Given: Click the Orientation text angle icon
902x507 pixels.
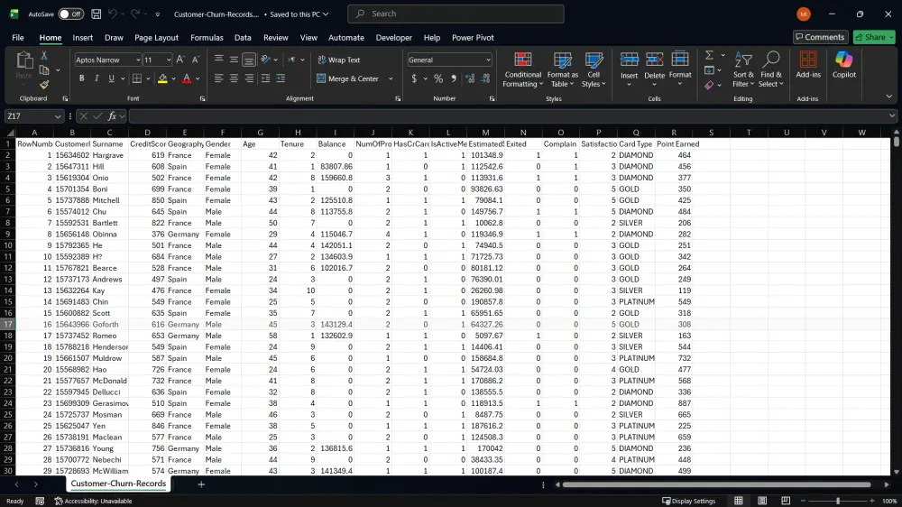Looking at the screenshot, I should pyautogui.click(x=265, y=60).
